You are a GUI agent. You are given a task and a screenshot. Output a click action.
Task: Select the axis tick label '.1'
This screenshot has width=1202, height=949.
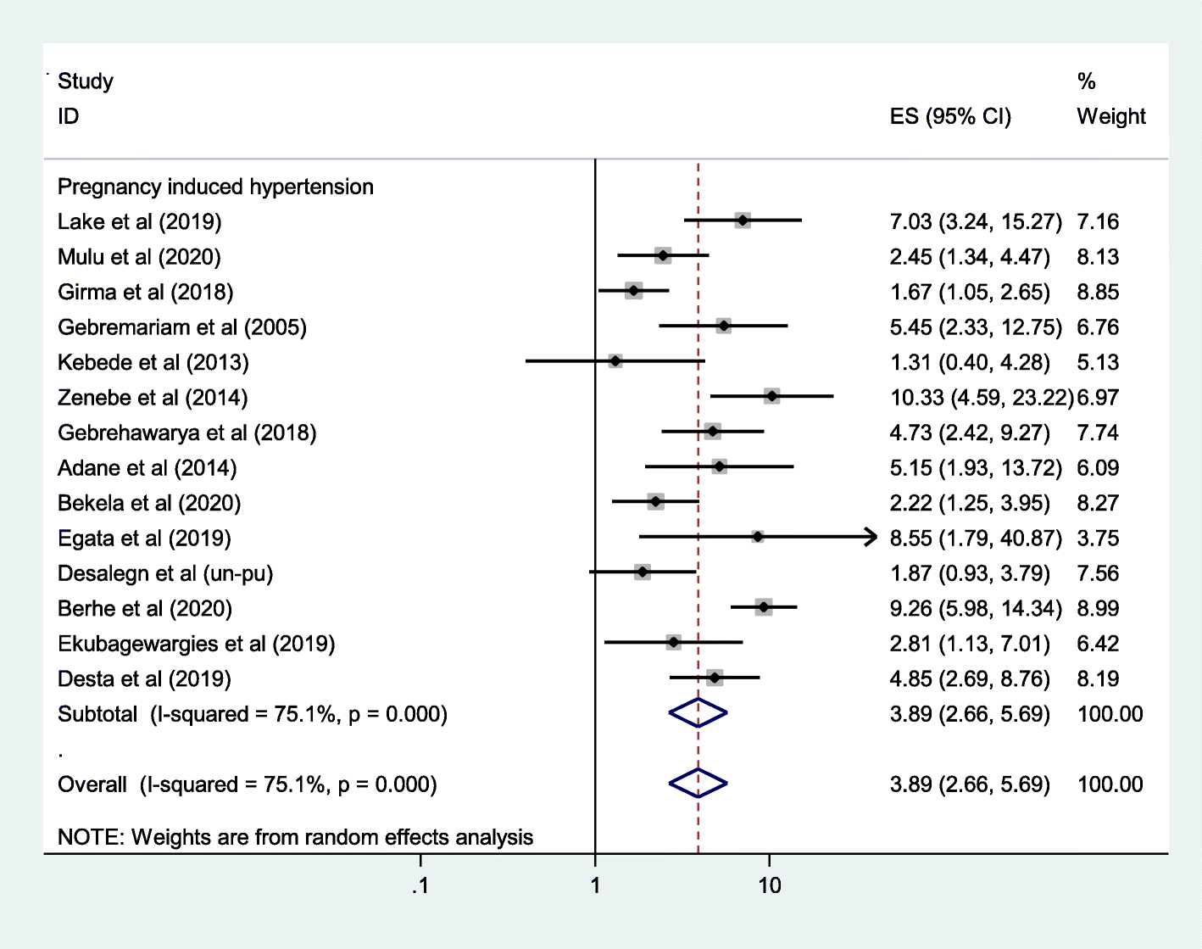pos(420,886)
